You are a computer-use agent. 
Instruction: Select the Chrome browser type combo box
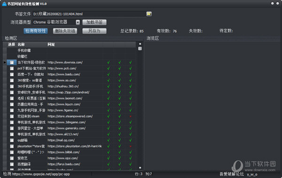56,22
